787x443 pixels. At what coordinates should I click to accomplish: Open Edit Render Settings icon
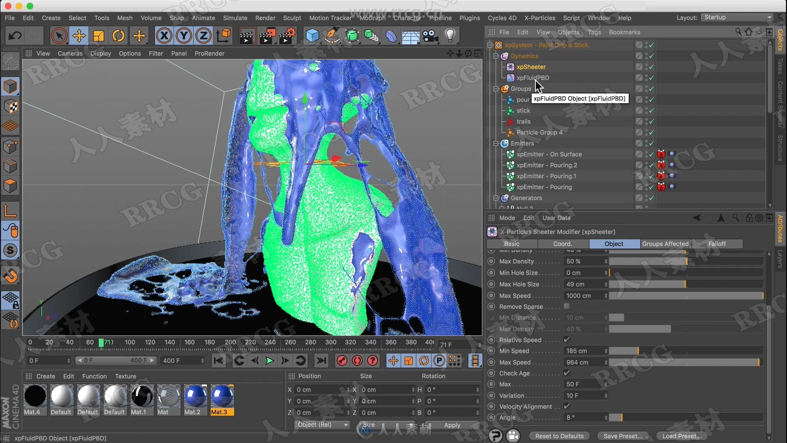point(288,36)
